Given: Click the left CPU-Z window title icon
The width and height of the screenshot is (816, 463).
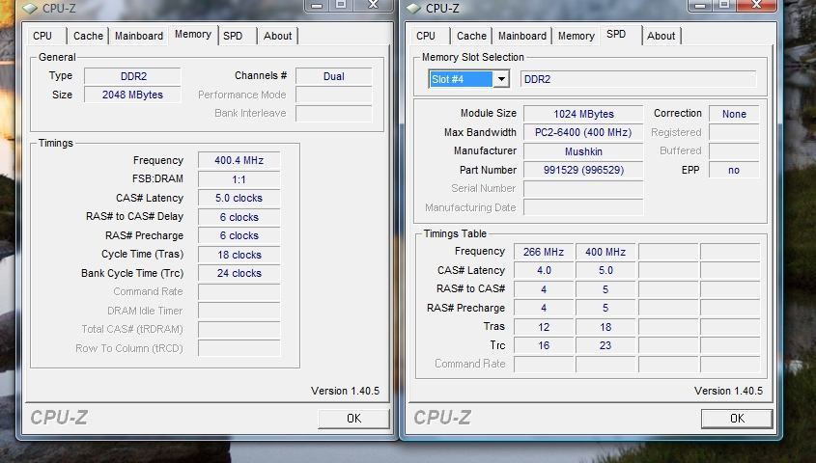Looking at the screenshot, I should 30,8.
